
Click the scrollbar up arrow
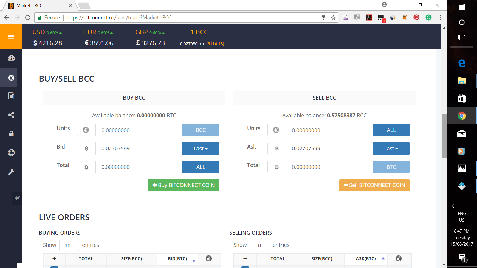(444, 28)
